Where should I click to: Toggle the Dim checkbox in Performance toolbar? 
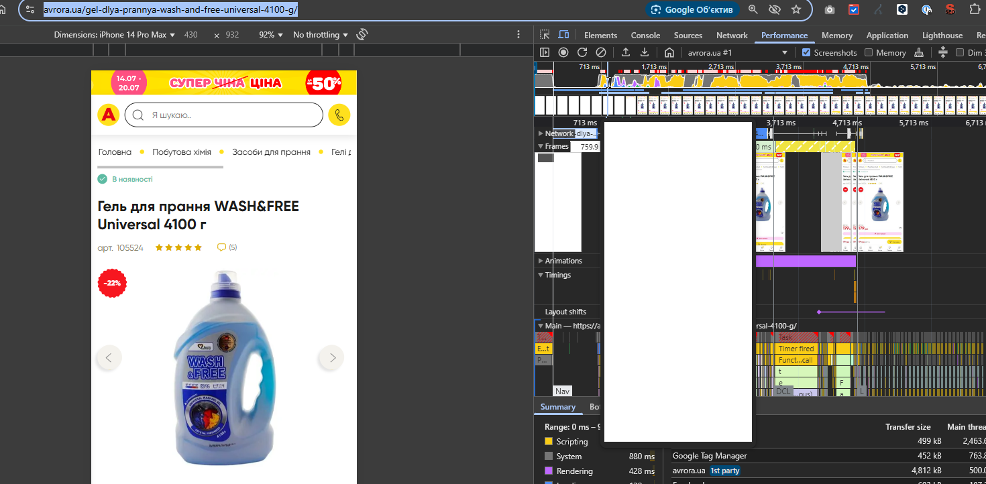960,52
